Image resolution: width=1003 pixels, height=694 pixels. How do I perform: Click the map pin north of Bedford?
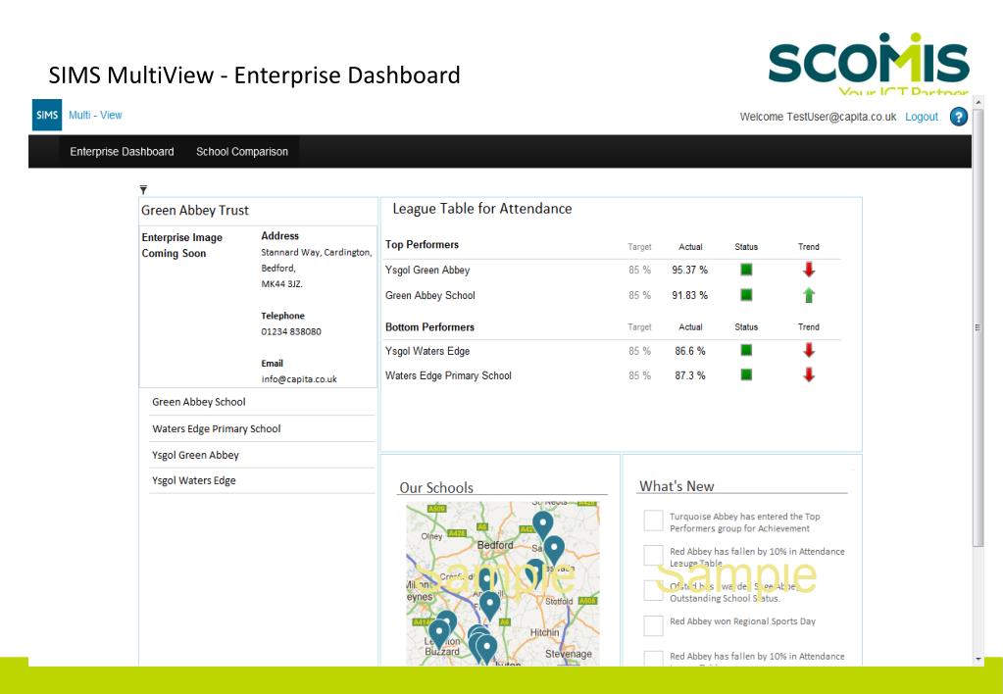coord(542,525)
